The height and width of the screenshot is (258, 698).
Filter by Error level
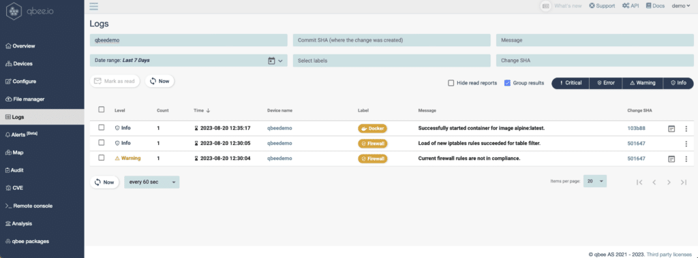pos(606,83)
